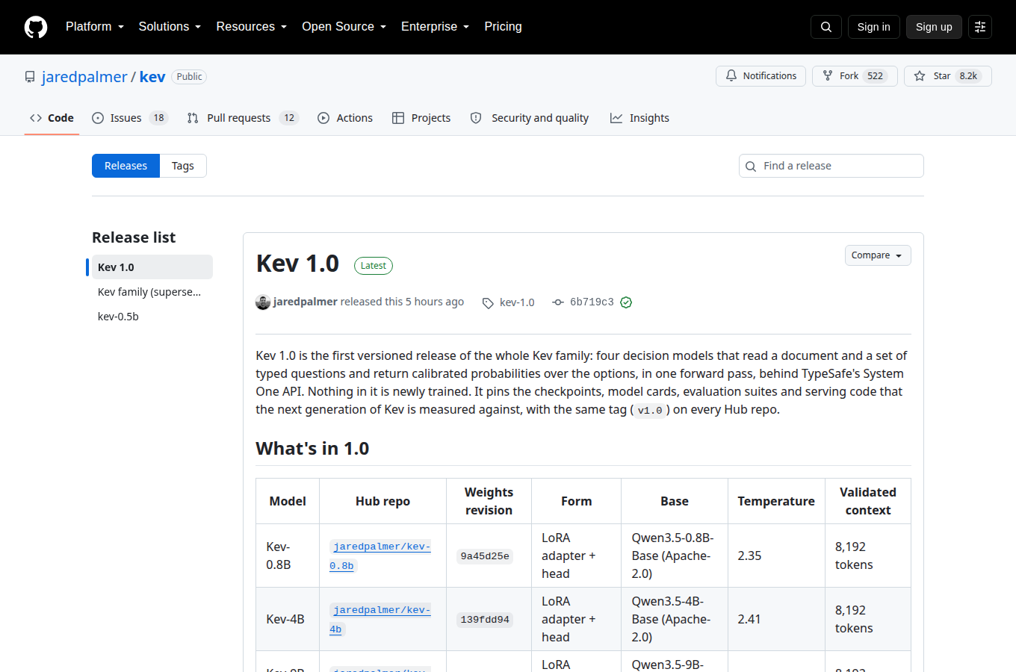The image size is (1016, 672).
Task: Open the Actions tab
Action: click(x=345, y=118)
